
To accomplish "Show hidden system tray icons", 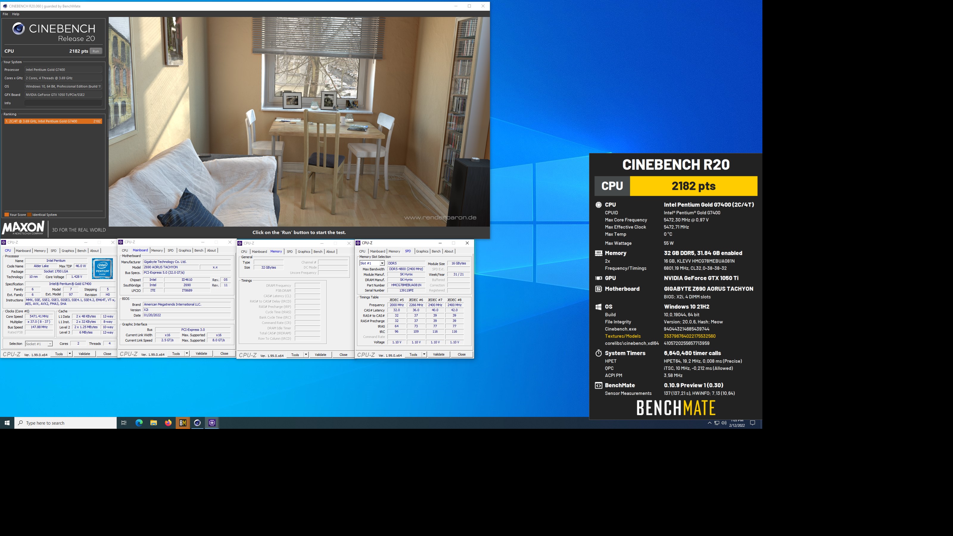I will click(709, 423).
